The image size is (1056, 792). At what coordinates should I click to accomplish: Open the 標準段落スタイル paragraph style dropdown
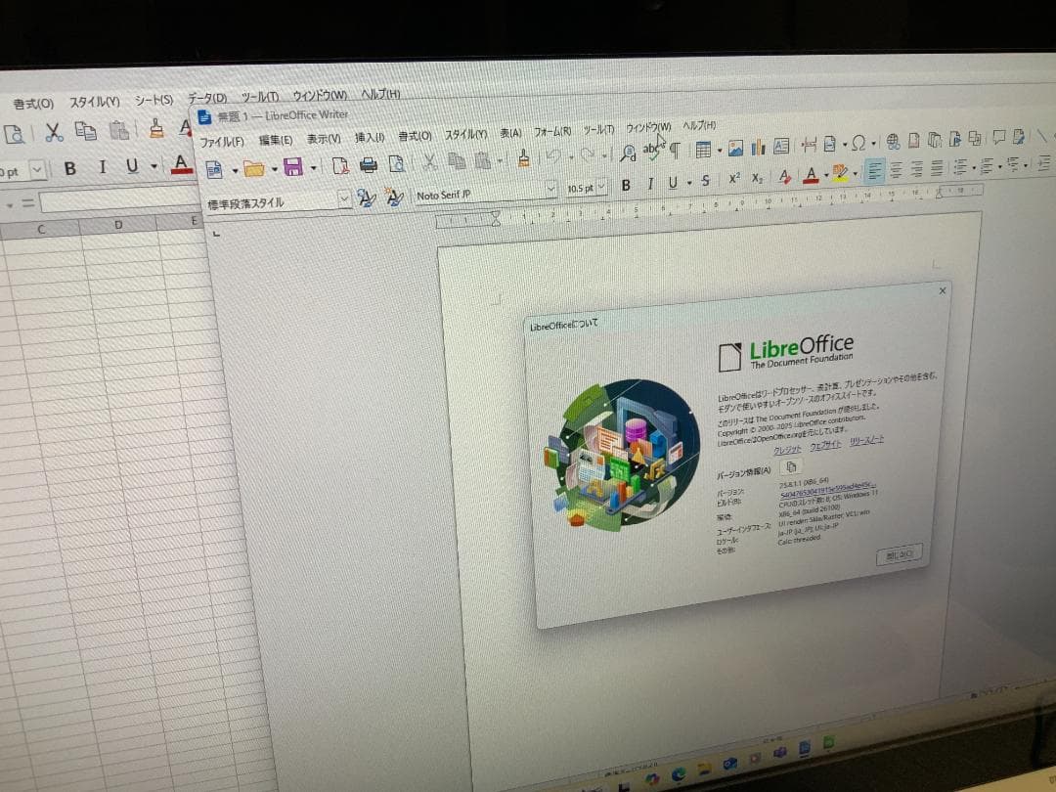pos(344,199)
